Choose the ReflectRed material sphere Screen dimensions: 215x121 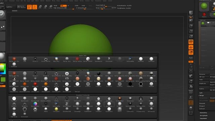point(35,84)
